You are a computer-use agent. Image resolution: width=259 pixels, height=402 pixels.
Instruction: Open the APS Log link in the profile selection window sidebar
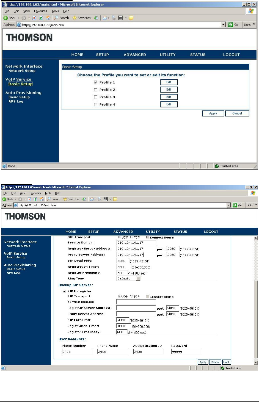click(x=16, y=101)
